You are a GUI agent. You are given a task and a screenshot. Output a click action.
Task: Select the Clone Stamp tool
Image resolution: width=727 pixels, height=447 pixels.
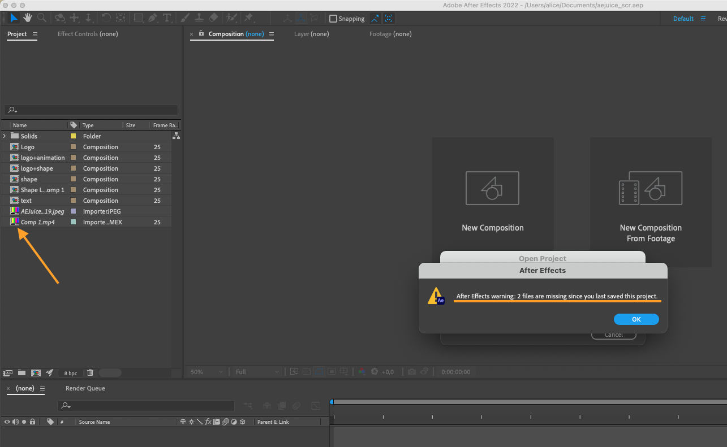199,18
